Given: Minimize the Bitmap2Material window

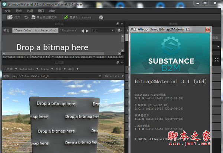Looking at the screenshot, I should [x=198, y=3].
